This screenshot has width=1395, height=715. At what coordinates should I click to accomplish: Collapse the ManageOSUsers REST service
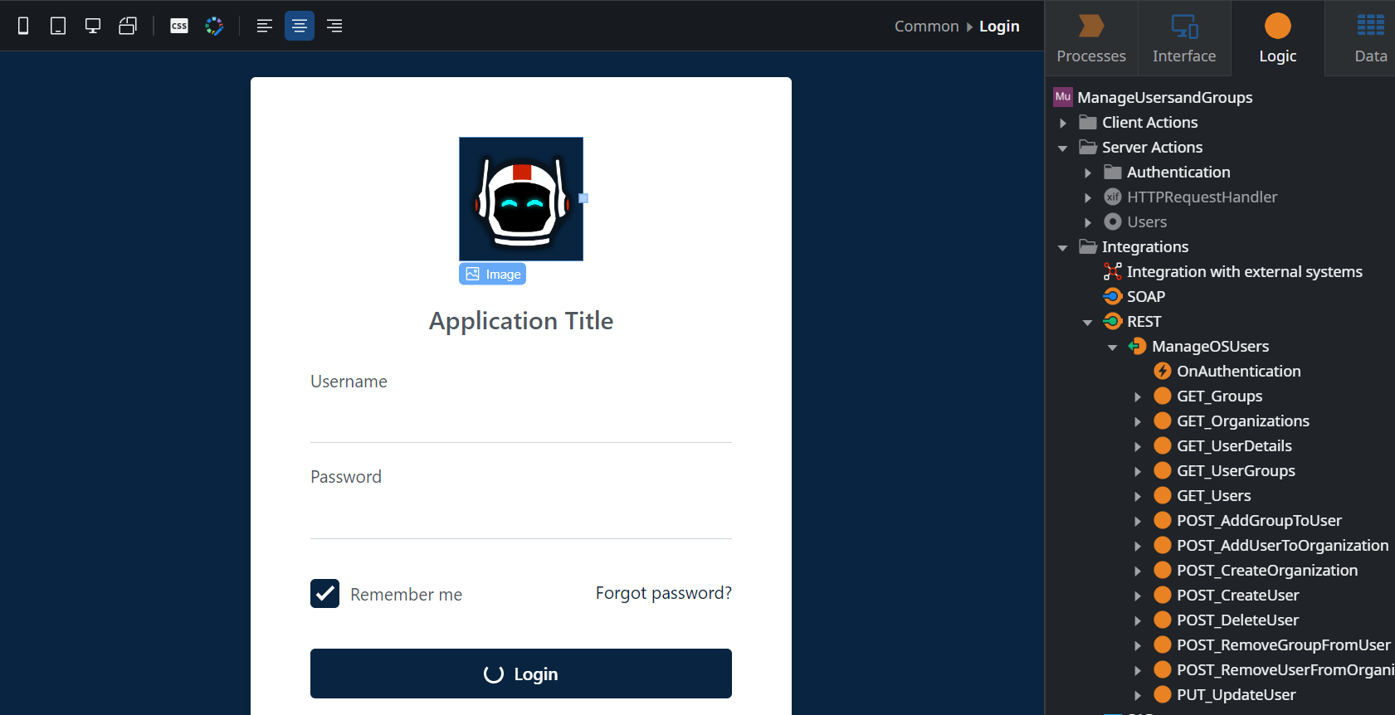coord(1113,347)
